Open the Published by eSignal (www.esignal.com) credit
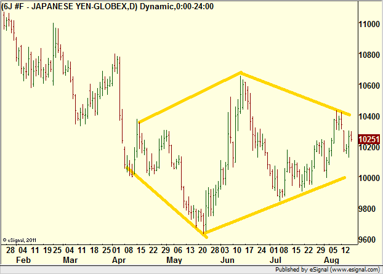 328,270
